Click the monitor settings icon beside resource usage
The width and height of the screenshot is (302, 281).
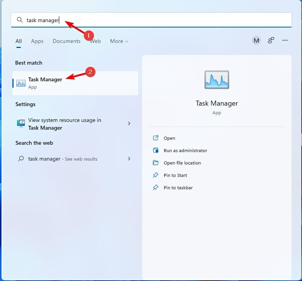pyautogui.click(x=21, y=123)
